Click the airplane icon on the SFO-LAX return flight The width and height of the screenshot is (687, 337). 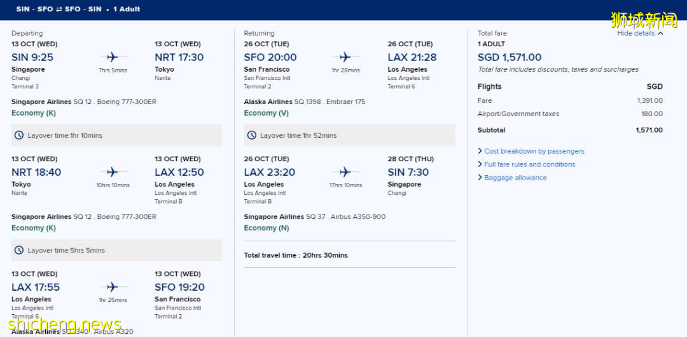tap(345, 57)
